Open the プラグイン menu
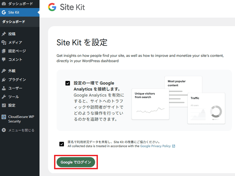This screenshot has width=235, height=176. click(x=20, y=79)
